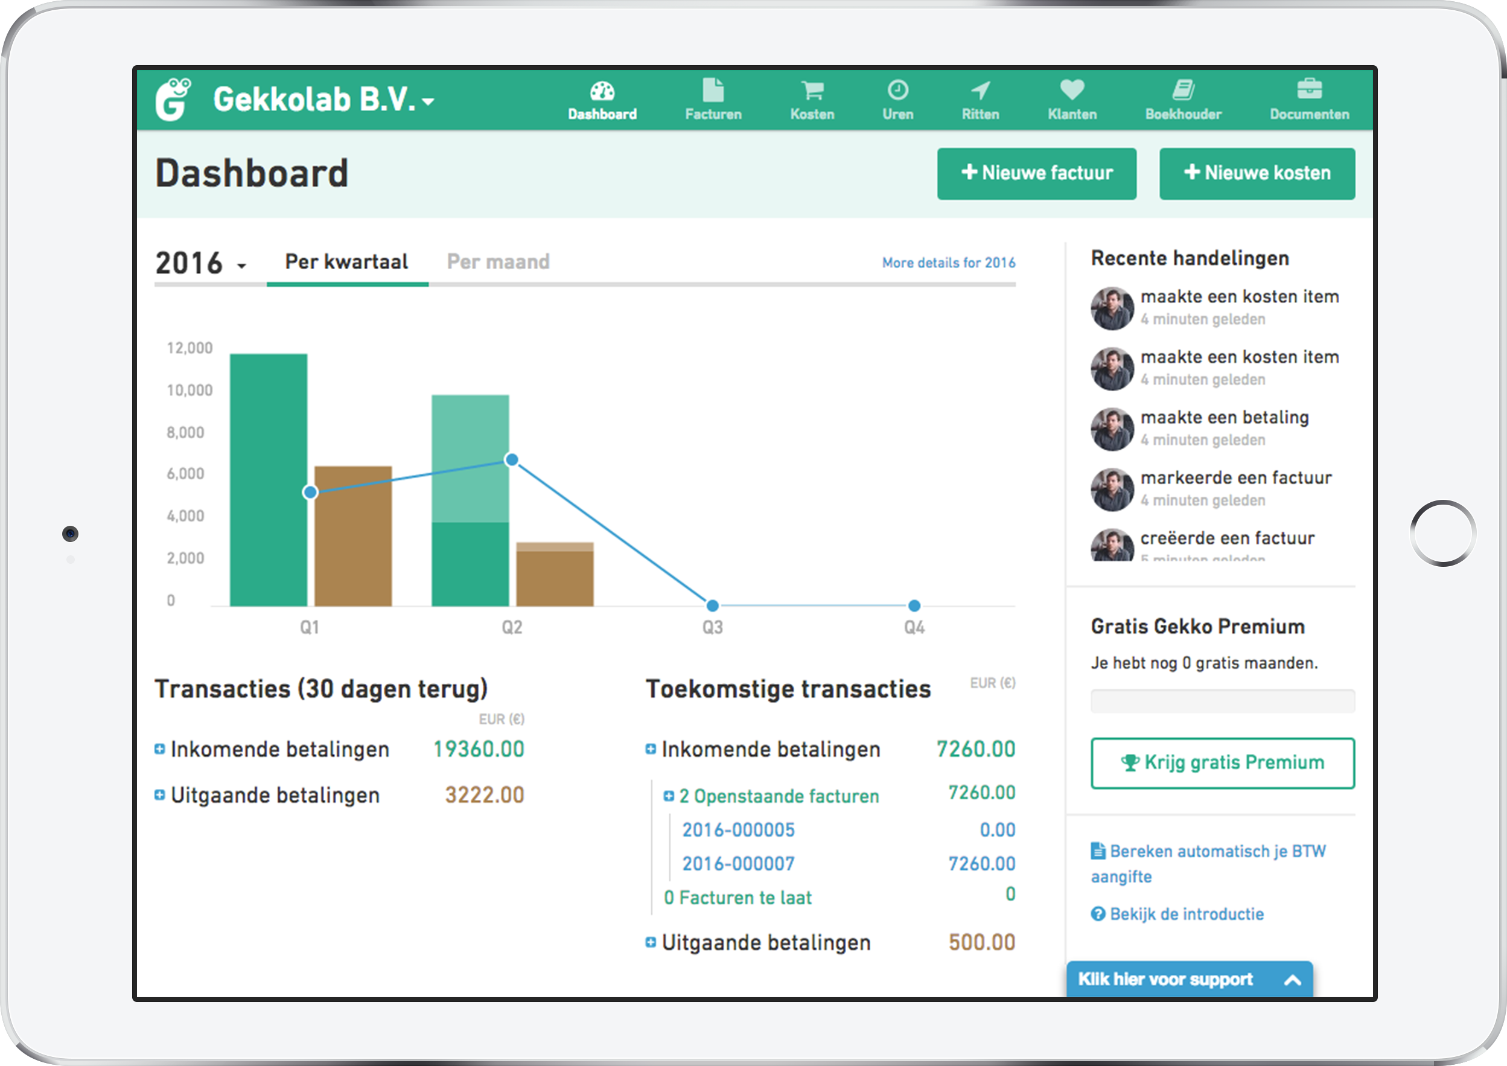Click the Gekko lizard logo icon

(x=173, y=99)
